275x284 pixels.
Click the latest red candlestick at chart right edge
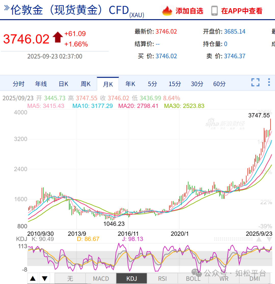pos(270,125)
